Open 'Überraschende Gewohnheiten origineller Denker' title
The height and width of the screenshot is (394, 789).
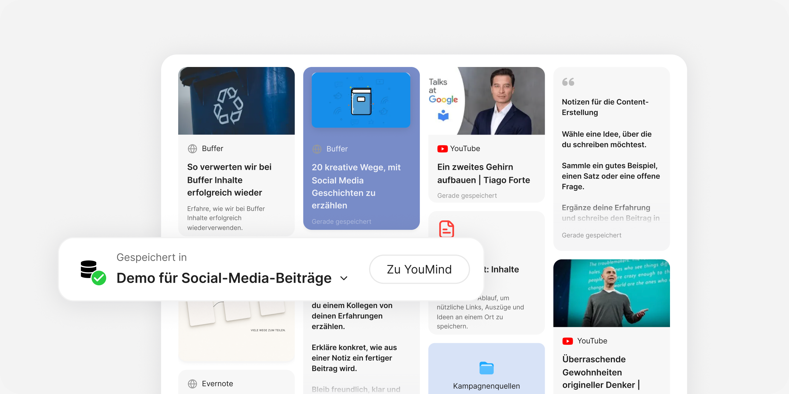pos(601,372)
